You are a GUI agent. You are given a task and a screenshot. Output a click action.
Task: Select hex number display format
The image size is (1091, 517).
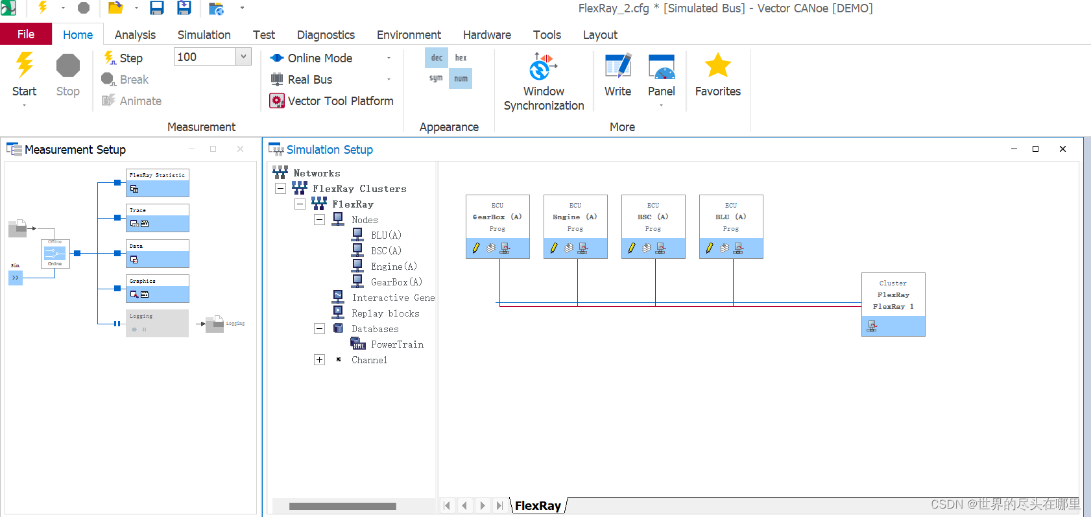click(x=461, y=58)
